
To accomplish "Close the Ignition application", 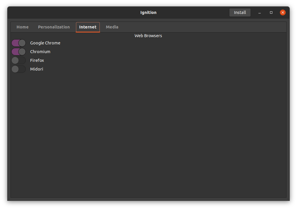I will pos(282,12).
